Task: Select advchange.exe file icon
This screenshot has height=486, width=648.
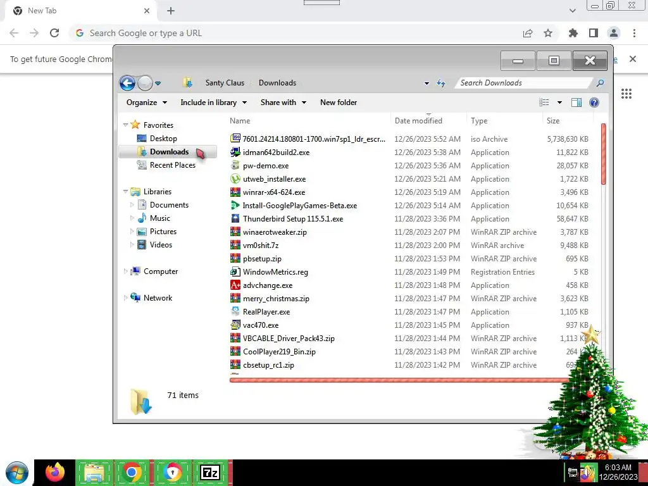Action: 235,285
